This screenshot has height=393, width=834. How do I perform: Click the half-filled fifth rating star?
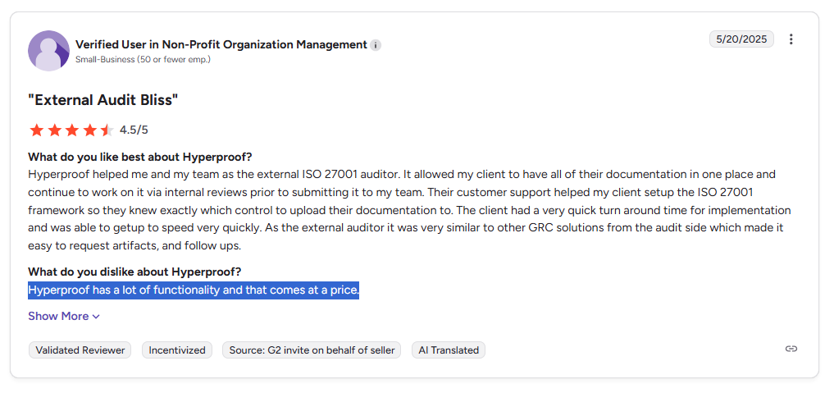point(107,130)
